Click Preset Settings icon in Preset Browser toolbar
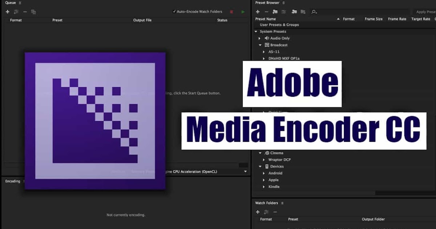 pyautogui.click(x=284, y=12)
